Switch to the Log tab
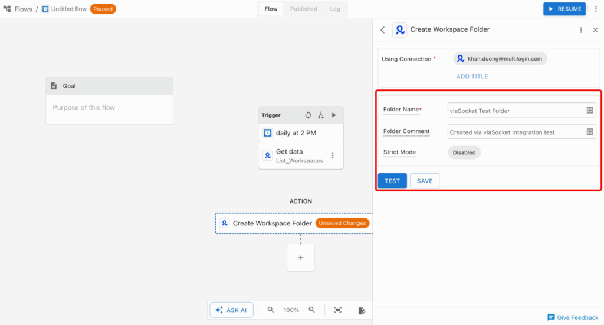 (335, 9)
